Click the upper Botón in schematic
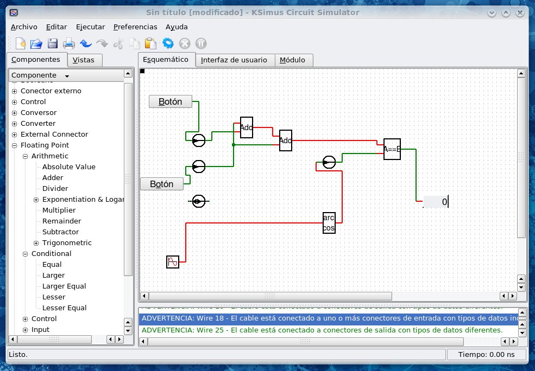This screenshot has width=535, height=371. click(170, 101)
